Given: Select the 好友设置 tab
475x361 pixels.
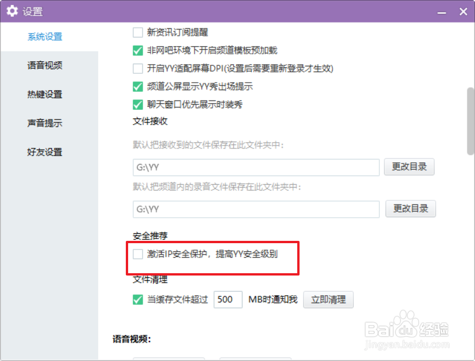Looking at the screenshot, I should coord(45,152).
